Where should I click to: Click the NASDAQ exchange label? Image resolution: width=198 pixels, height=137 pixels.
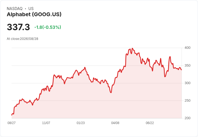(15, 9)
